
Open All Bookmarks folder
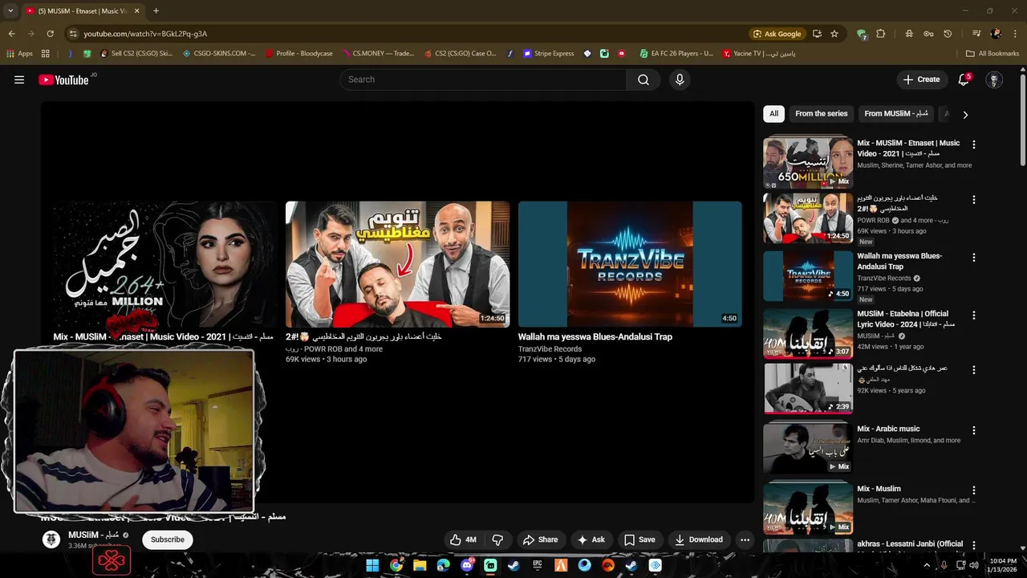pyautogui.click(x=992, y=54)
